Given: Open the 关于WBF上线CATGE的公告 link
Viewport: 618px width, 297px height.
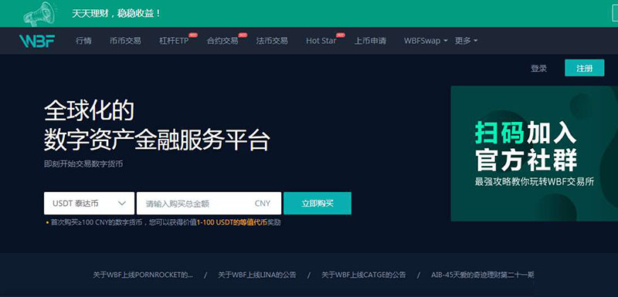Looking at the screenshot, I should [363, 275].
